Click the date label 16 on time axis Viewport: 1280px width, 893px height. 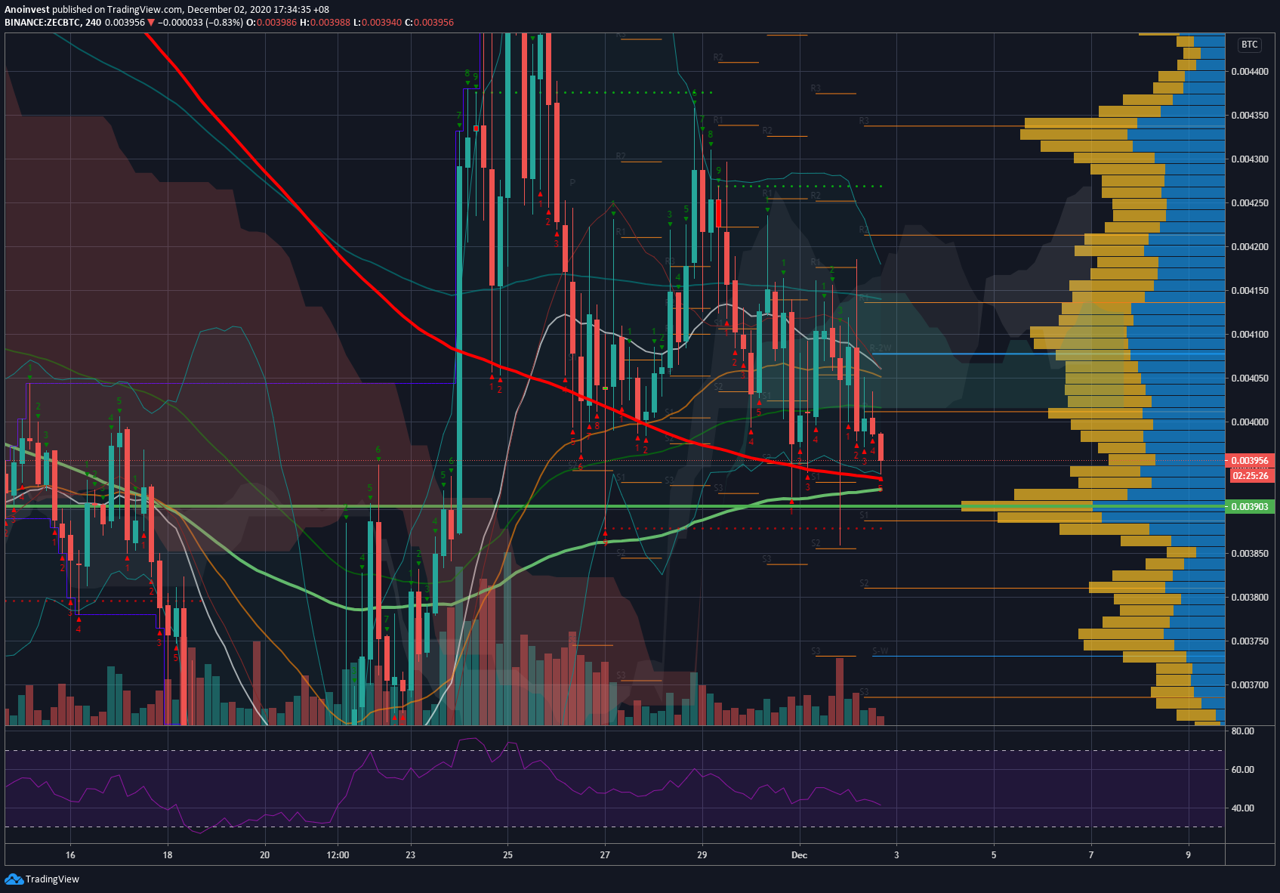click(70, 855)
